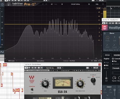
Task: Click the yellow EQ band point at 0 dB
Action: pos(99,24)
